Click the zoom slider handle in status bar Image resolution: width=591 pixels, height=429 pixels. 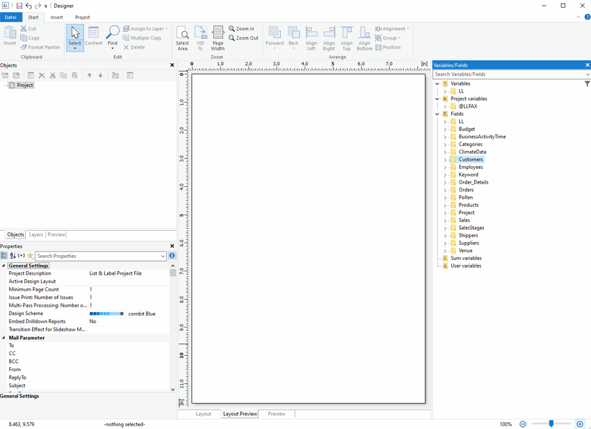[x=551, y=423]
